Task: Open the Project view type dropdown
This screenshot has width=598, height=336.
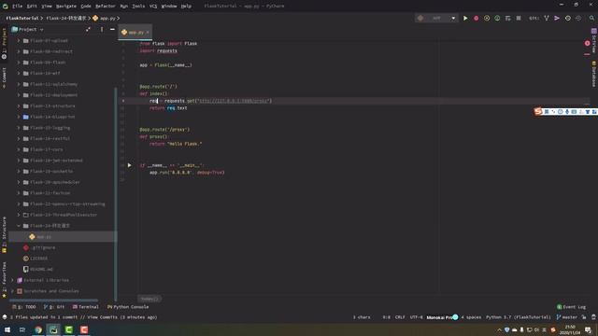Action: tap(27, 29)
